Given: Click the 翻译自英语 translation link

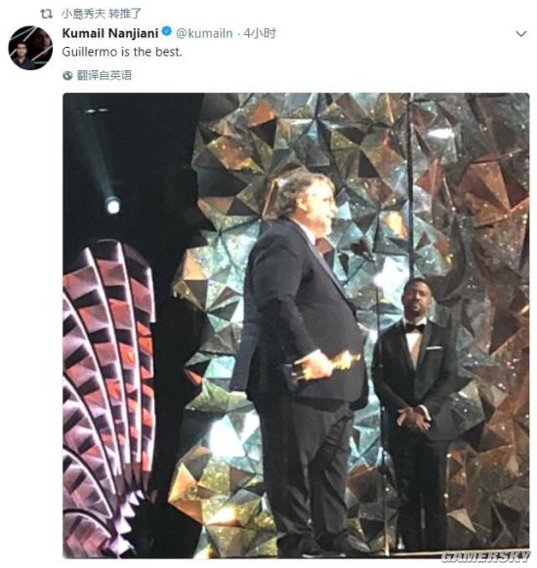Looking at the screenshot, I should point(104,75).
